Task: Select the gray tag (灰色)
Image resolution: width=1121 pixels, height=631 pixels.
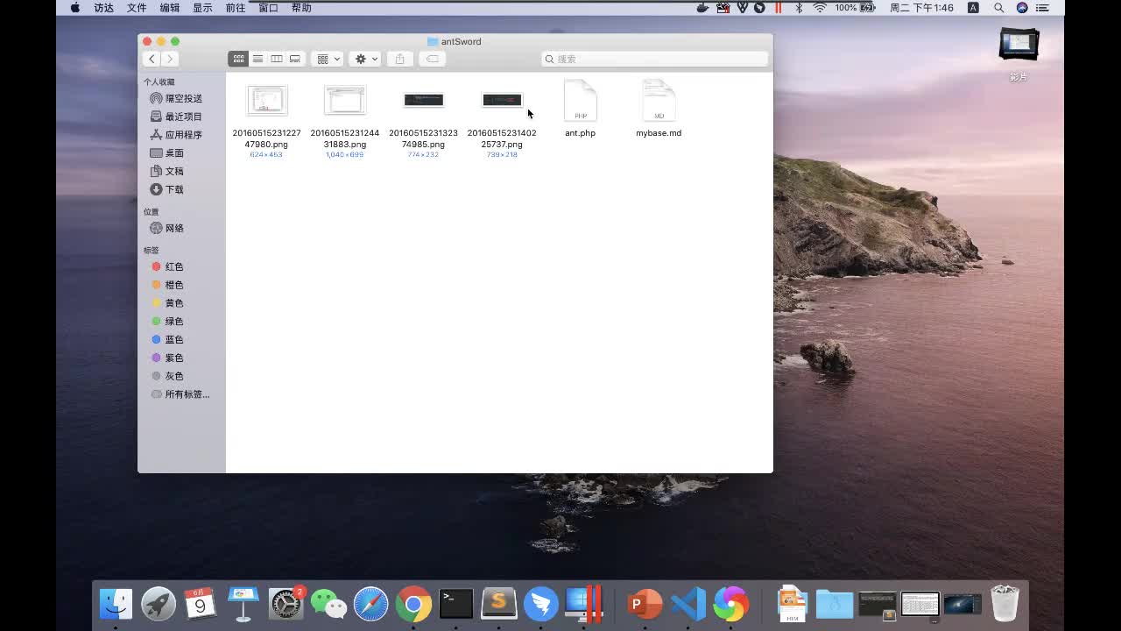Action: tap(167, 377)
